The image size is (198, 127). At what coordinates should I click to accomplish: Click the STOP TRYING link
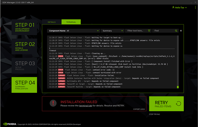[154, 114]
